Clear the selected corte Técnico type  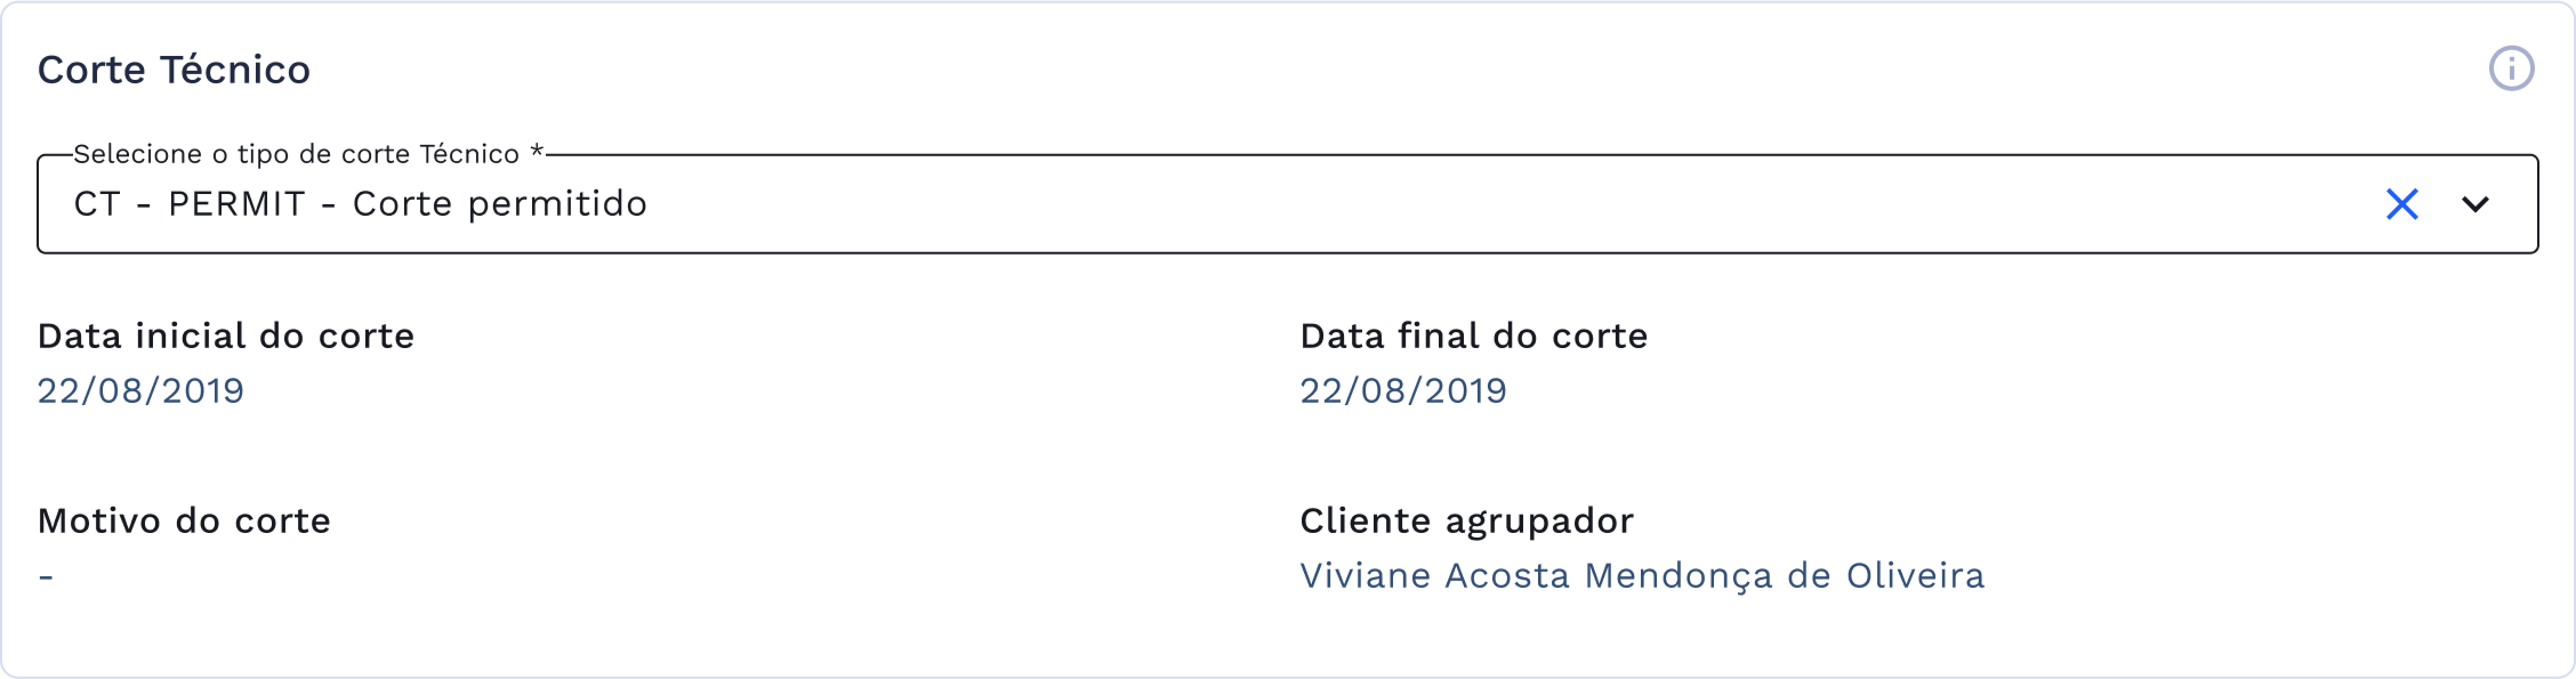[2402, 204]
